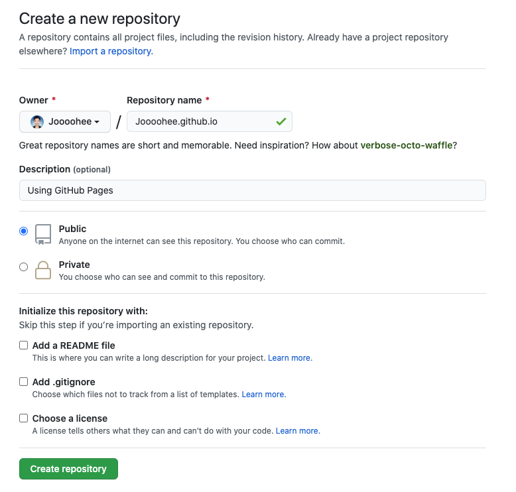Image resolution: width=516 pixels, height=492 pixels.
Task: Click the Private label text
Action: pyautogui.click(x=74, y=265)
